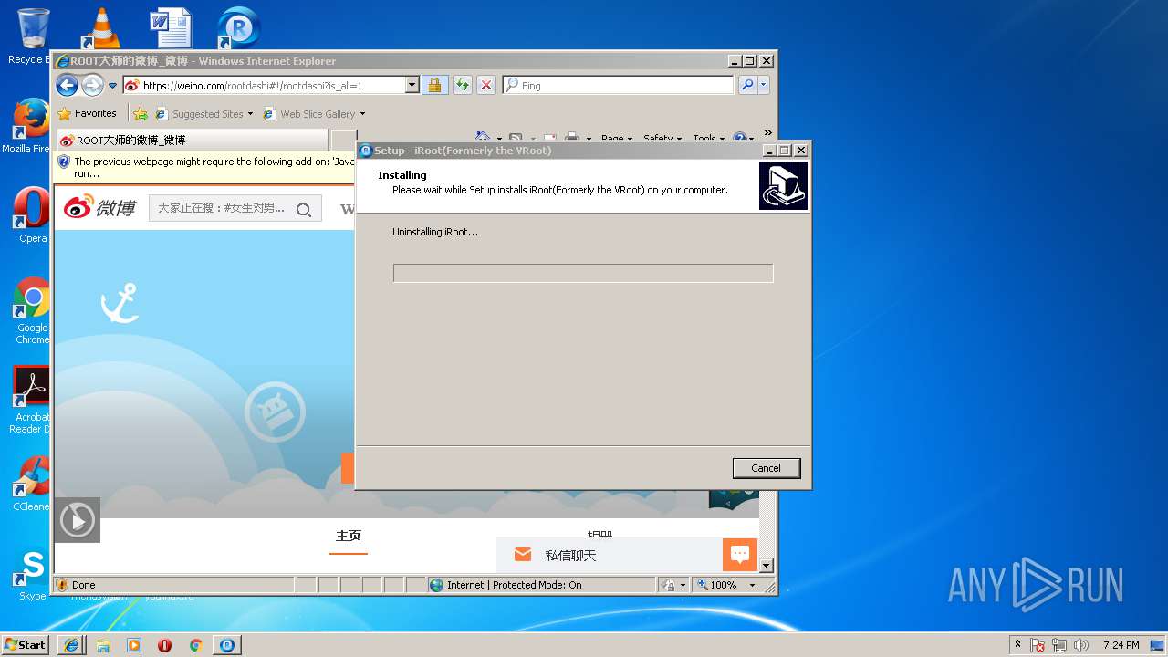Viewport: 1168px width, 657px height.
Task: Click the IE Back arrow button
Action: pos(67,85)
